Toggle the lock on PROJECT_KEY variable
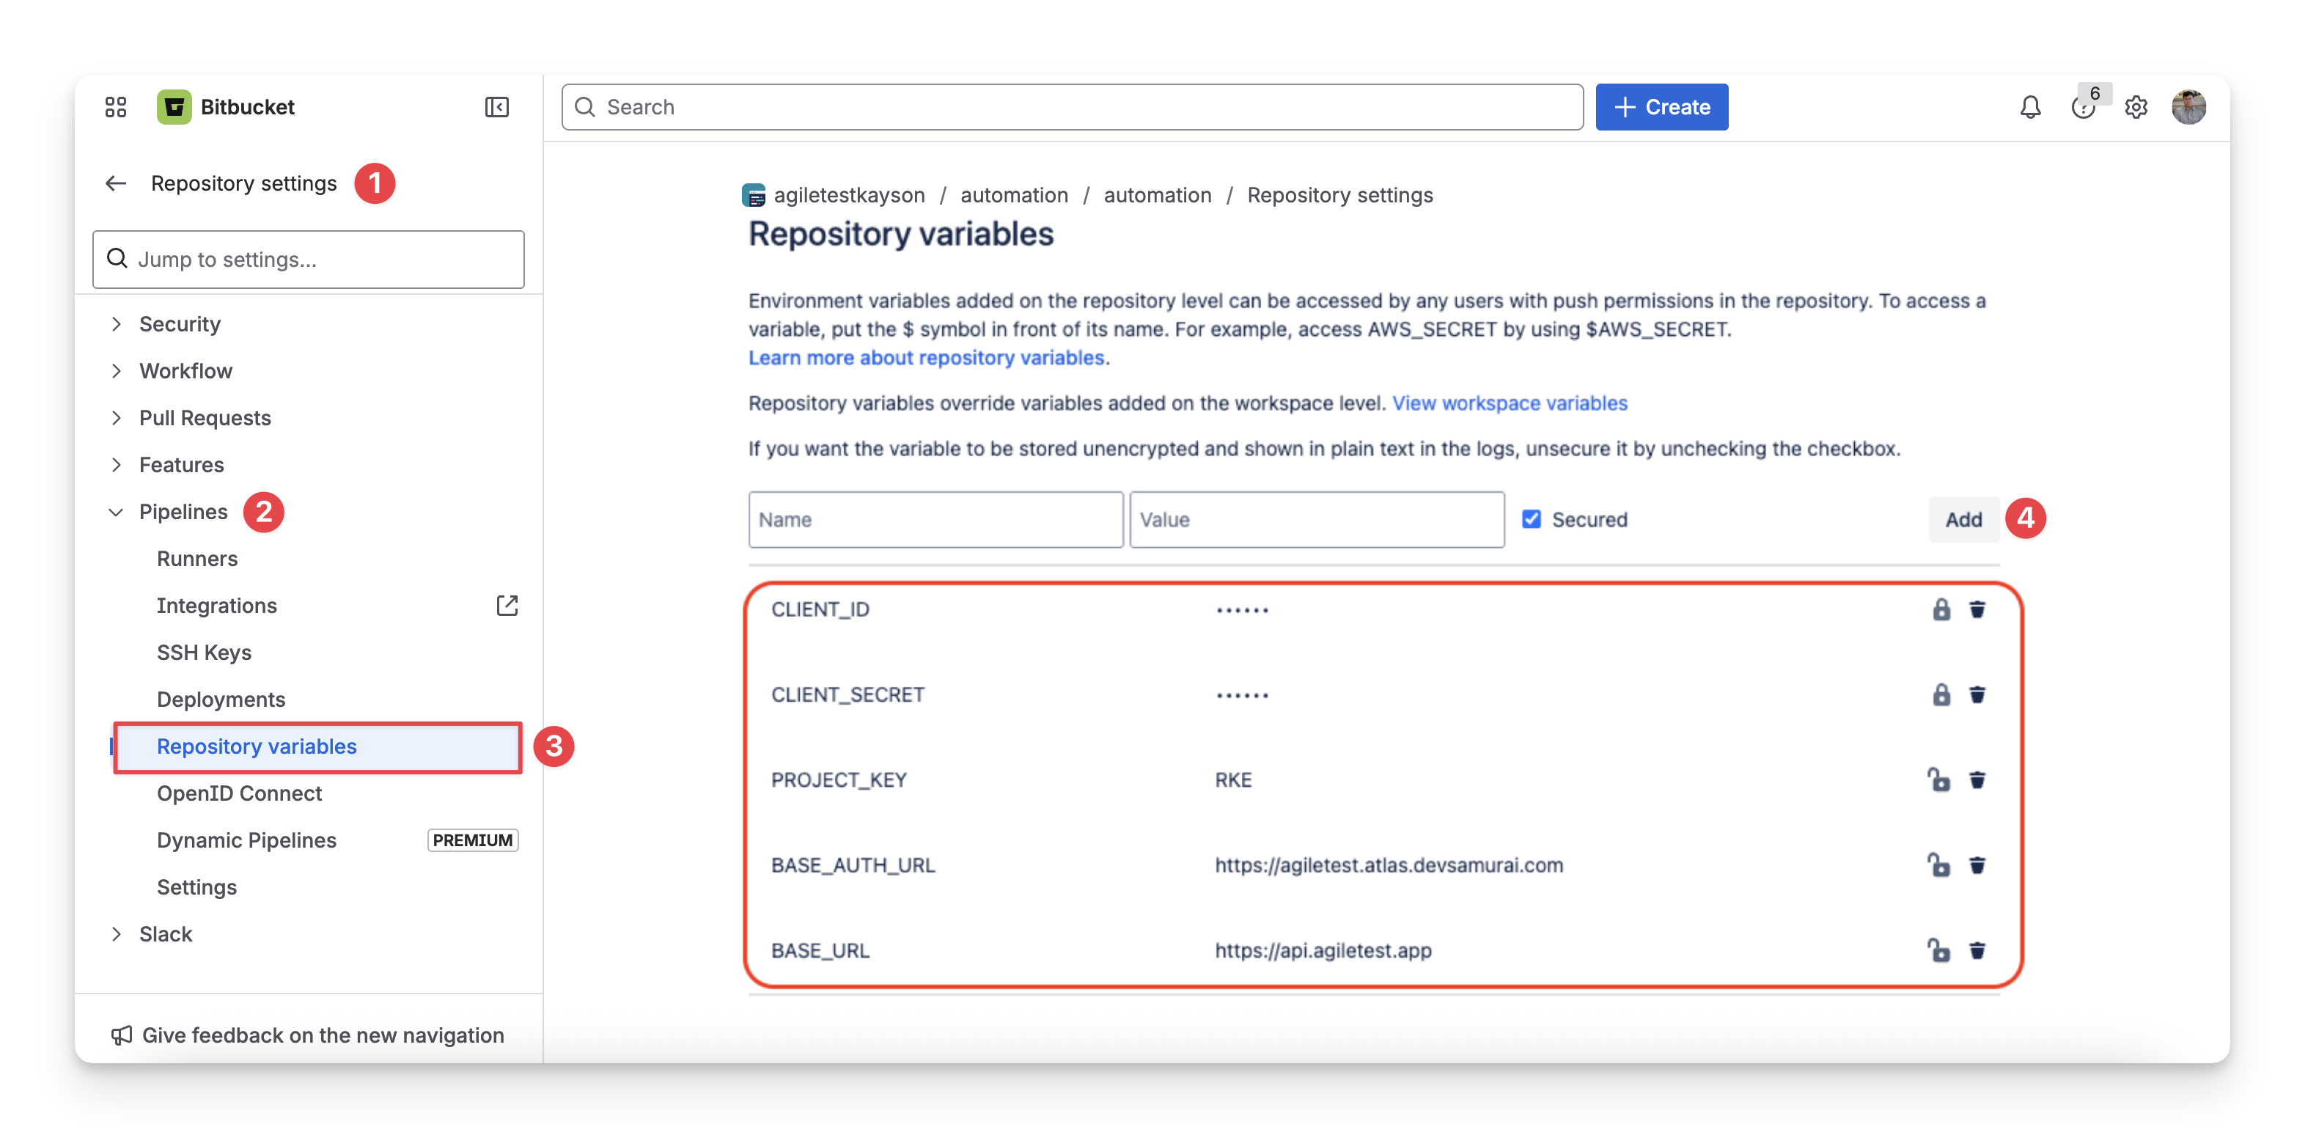 pos(1939,779)
